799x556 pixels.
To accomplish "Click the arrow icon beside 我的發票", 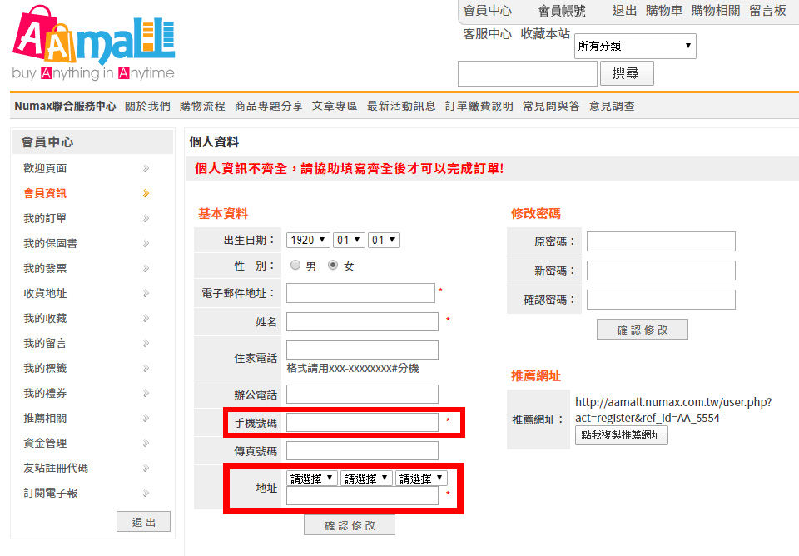I will (146, 268).
